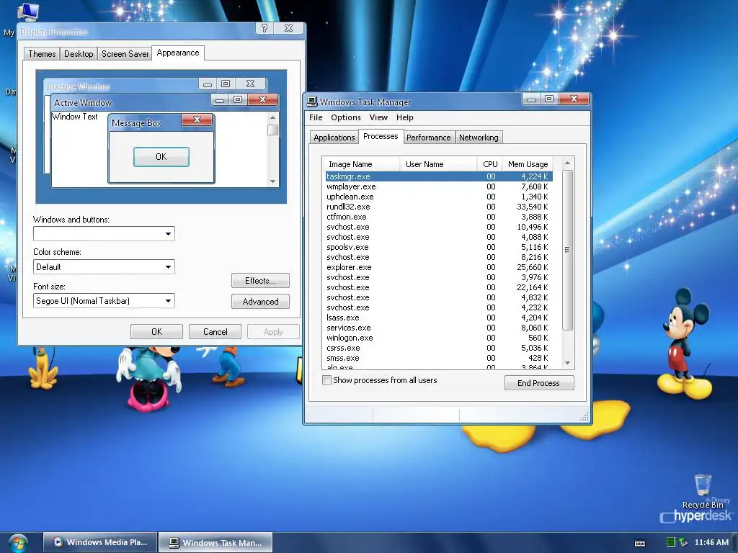Screen dimensions: 738x553
Task: Select the lsass.exe process row
Action: [x=439, y=318]
